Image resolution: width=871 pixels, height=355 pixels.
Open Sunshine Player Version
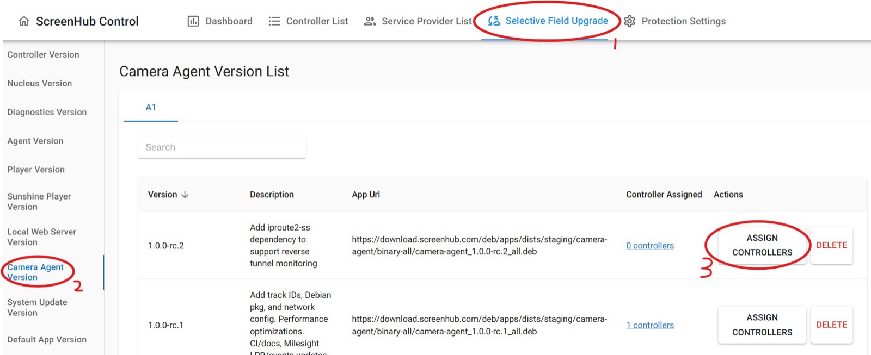click(39, 202)
